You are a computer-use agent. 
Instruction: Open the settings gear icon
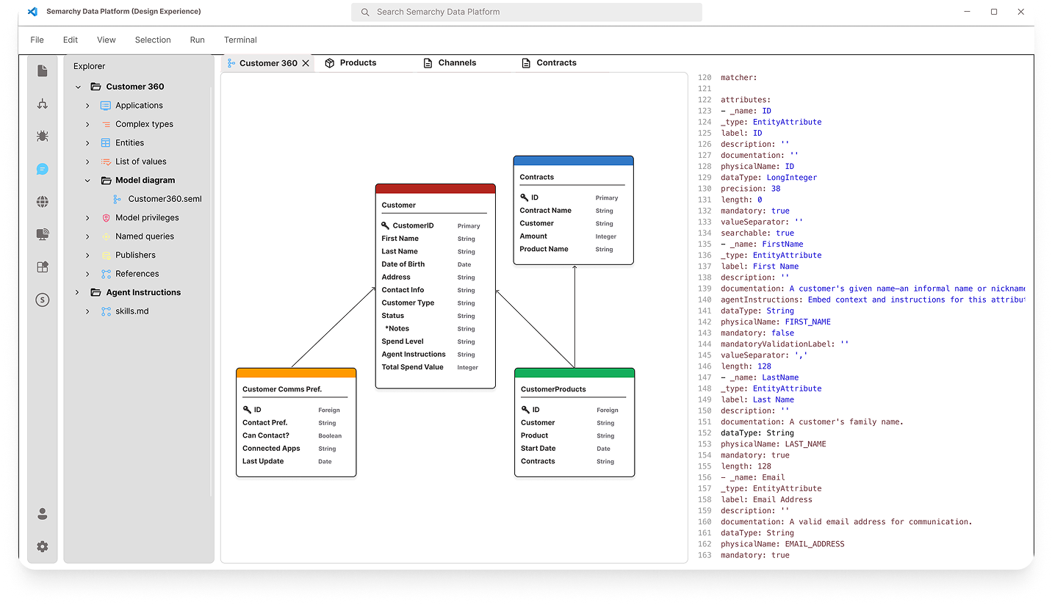(x=43, y=546)
